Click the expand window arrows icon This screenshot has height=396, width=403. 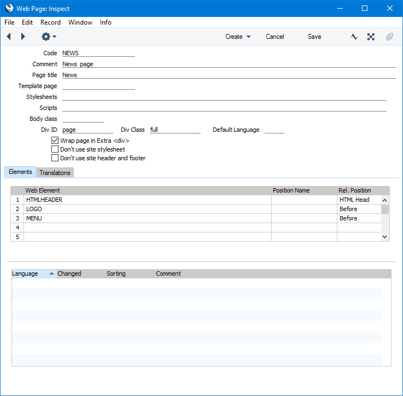[x=371, y=37]
